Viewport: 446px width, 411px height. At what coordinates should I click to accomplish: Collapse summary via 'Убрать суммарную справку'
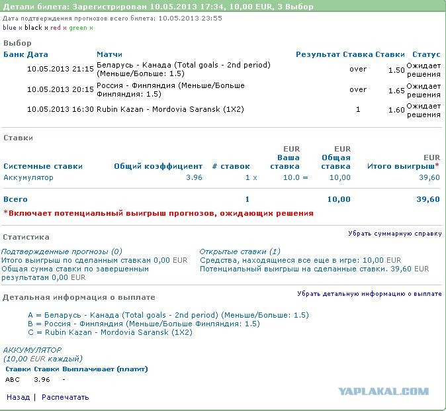pos(395,234)
